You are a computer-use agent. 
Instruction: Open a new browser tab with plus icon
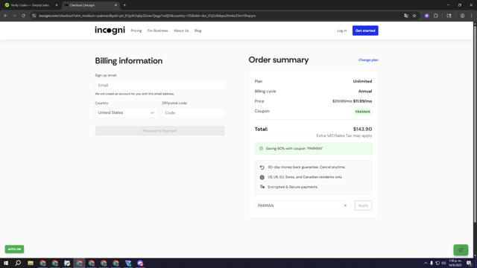[124, 5]
